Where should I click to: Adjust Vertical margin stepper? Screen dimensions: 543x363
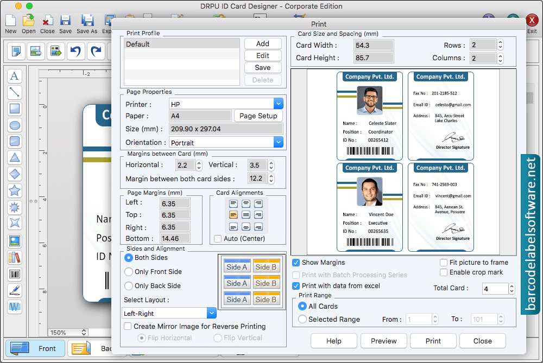pyautogui.click(x=271, y=165)
